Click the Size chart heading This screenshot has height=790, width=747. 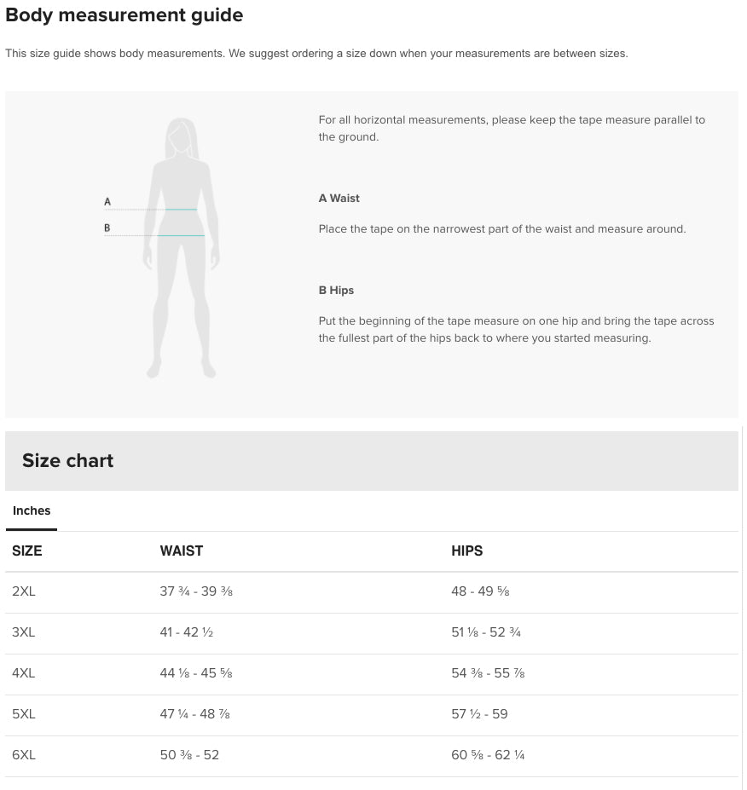(x=68, y=461)
